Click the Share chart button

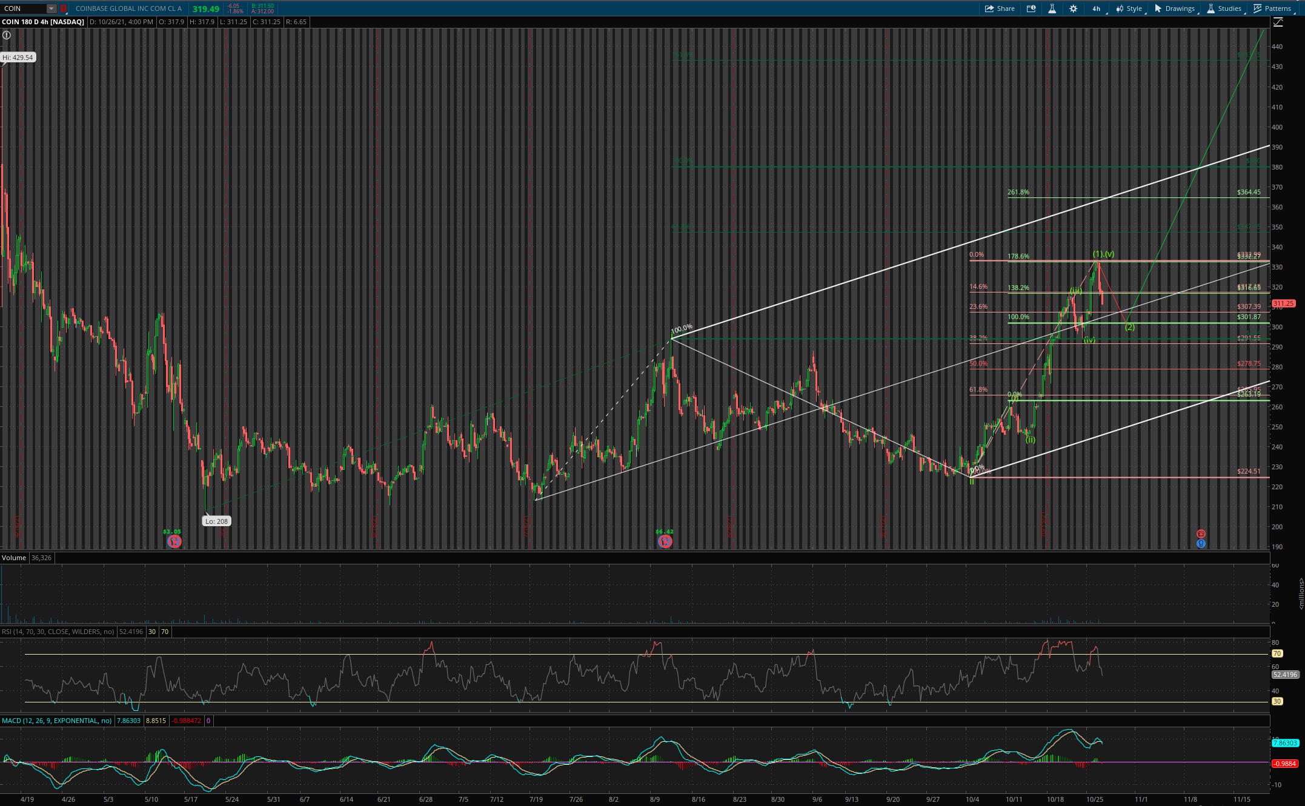[x=1000, y=8]
